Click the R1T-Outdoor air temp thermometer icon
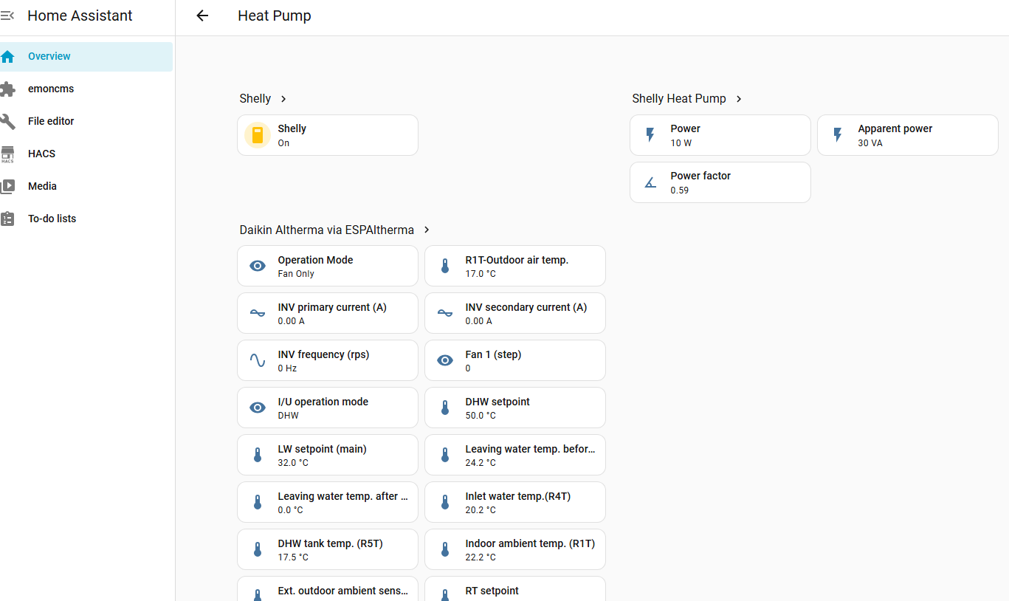The image size is (1009, 601). [445, 267]
